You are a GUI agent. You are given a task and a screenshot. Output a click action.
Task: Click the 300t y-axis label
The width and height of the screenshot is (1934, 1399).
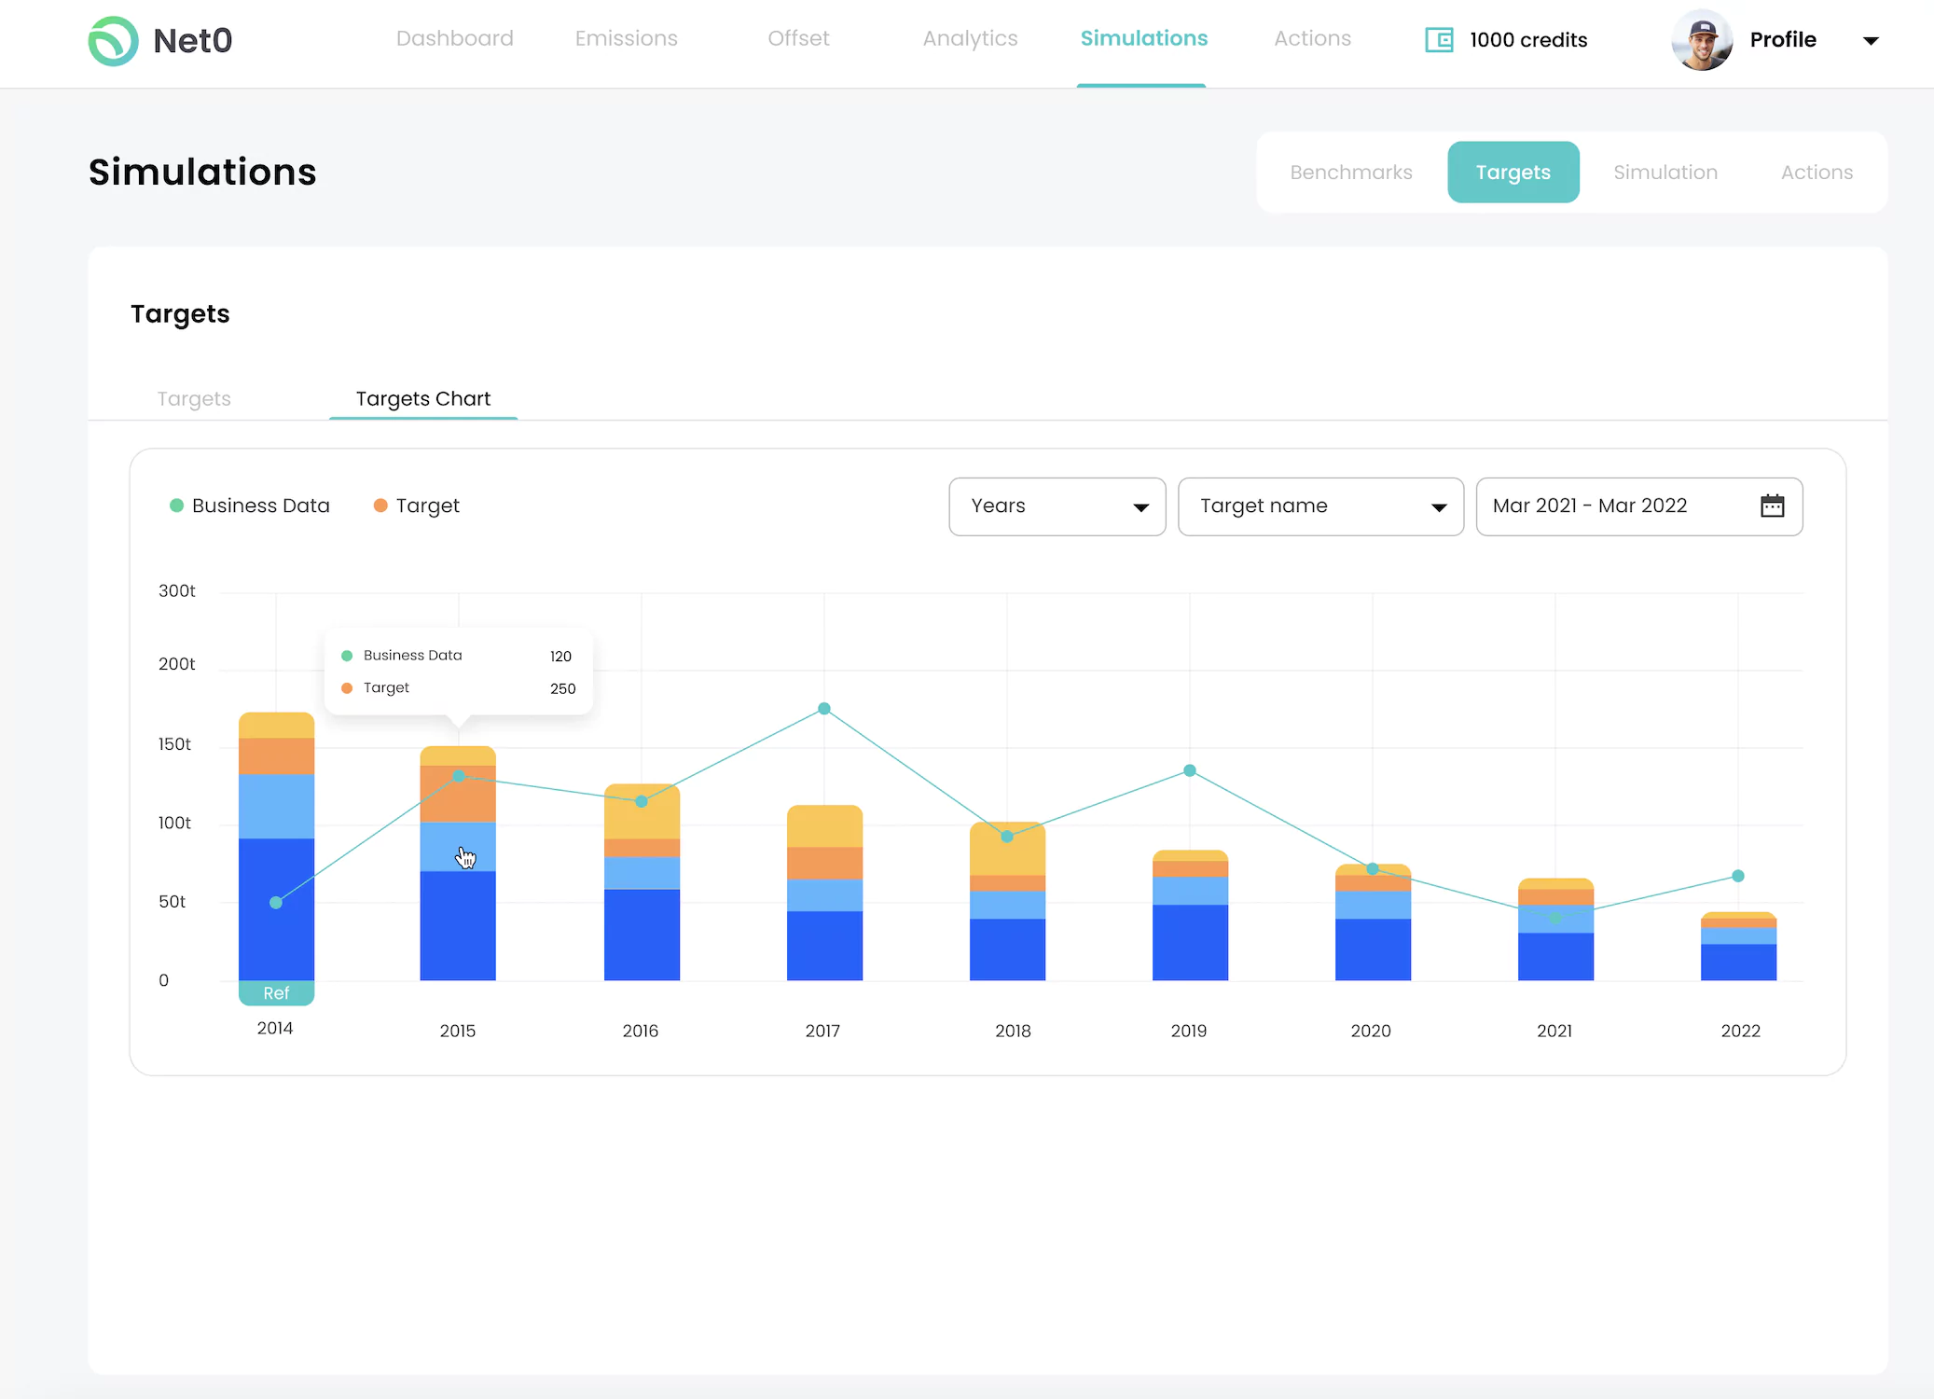(x=177, y=590)
